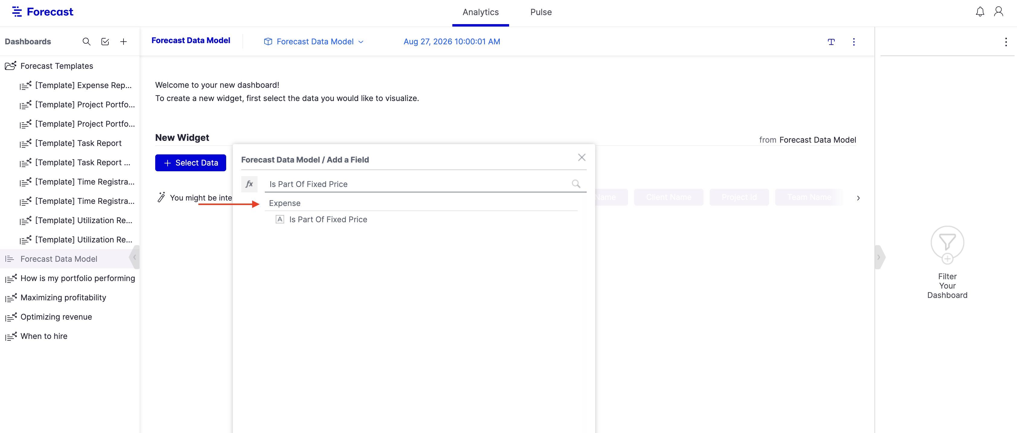Click icon beside When to hire
Viewport: 1017px width, 433px height.
point(11,336)
